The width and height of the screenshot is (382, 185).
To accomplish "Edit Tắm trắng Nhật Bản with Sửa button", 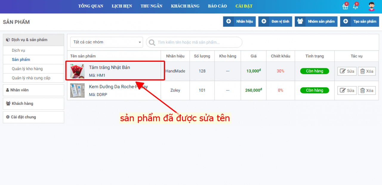I will pyautogui.click(x=347, y=71).
